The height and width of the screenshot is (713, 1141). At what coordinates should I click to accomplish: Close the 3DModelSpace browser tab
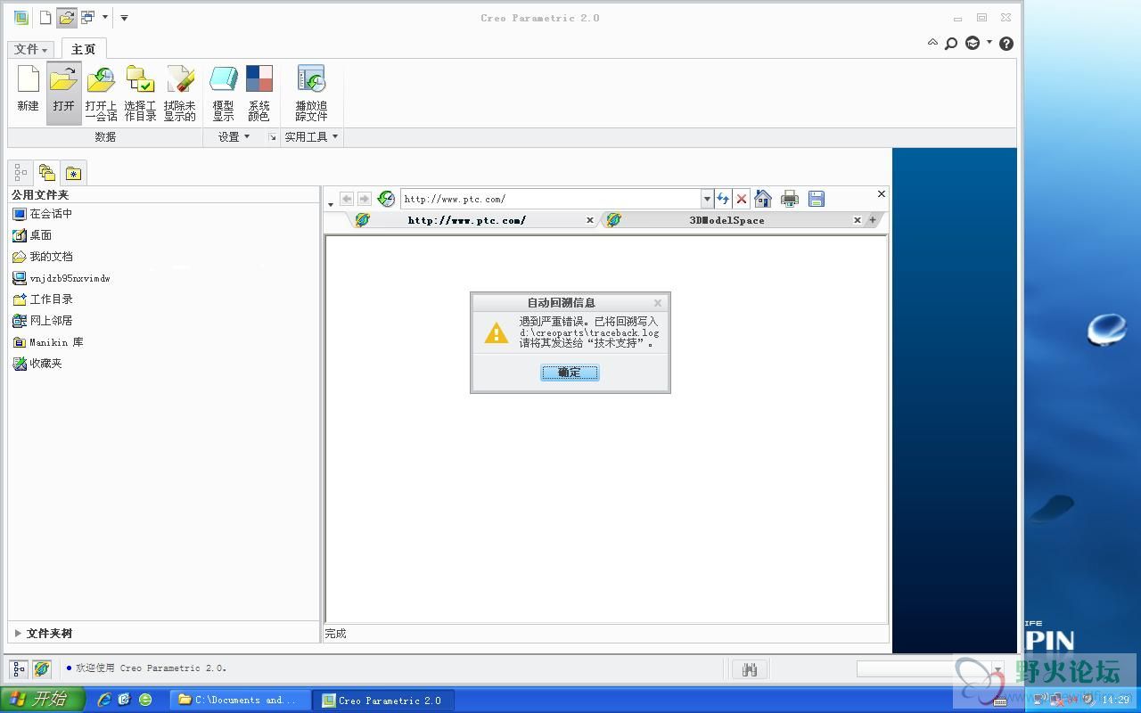point(858,220)
